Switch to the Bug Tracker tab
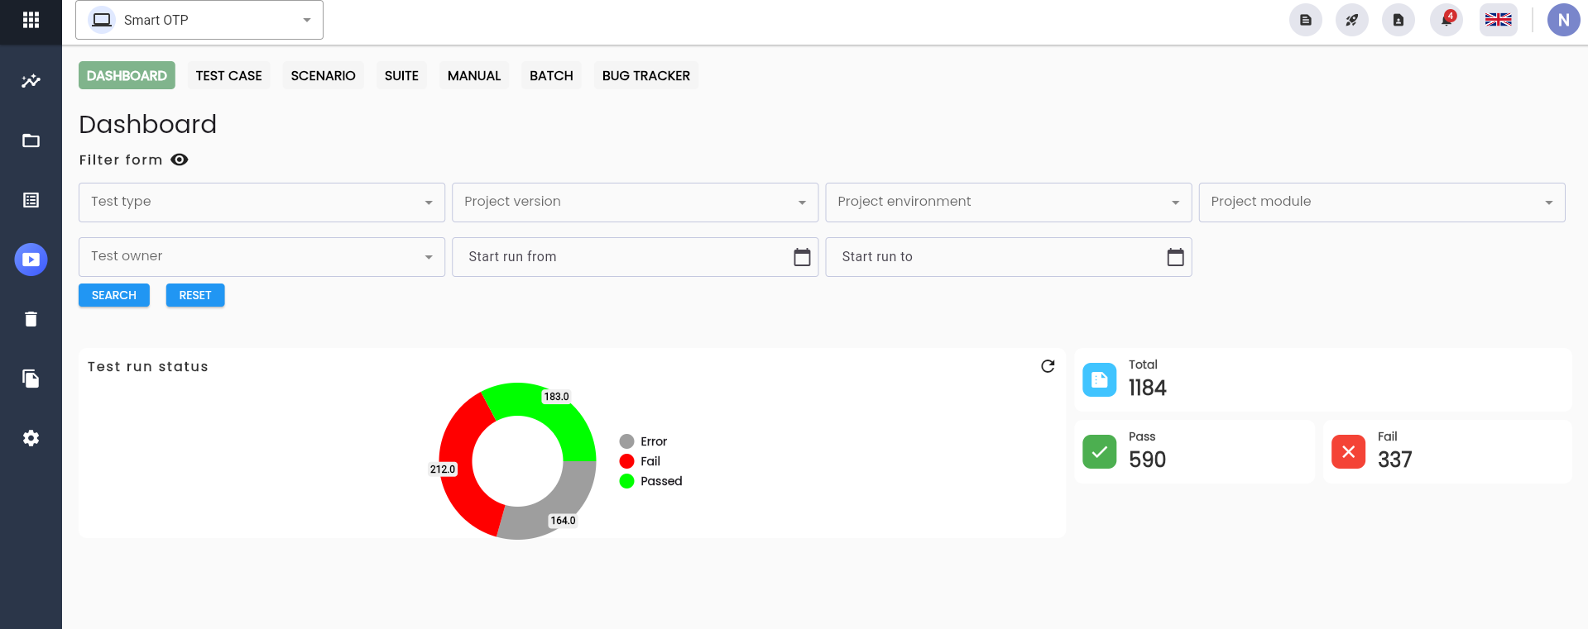1588x629 pixels. tap(646, 75)
